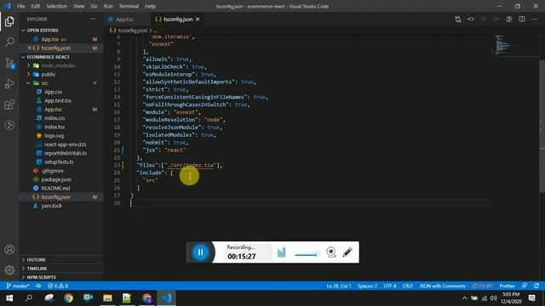Open yarn.lock file
Viewport: 545px width, 306px height.
pyautogui.click(x=51, y=206)
